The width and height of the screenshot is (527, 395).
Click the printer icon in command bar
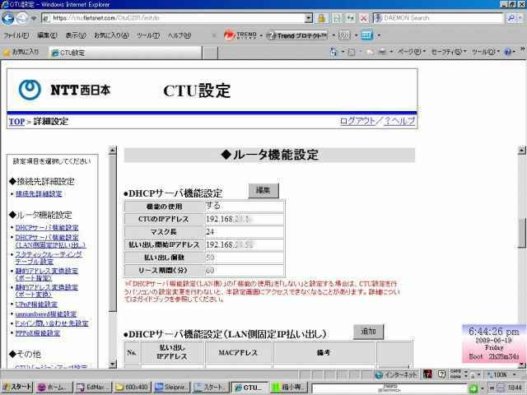[x=382, y=52]
